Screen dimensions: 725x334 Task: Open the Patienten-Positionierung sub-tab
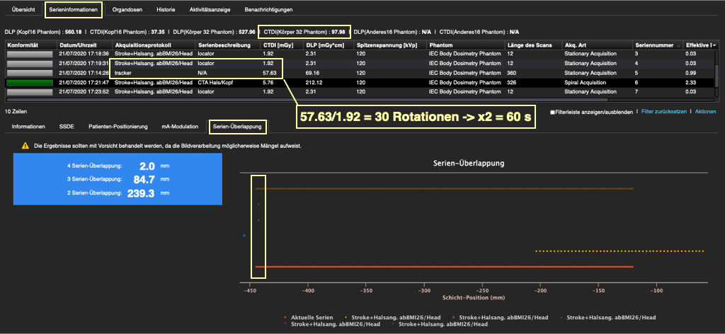click(118, 126)
